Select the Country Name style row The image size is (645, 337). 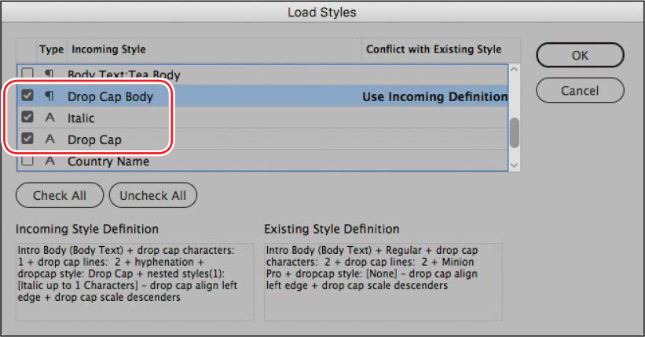pos(262,161)
